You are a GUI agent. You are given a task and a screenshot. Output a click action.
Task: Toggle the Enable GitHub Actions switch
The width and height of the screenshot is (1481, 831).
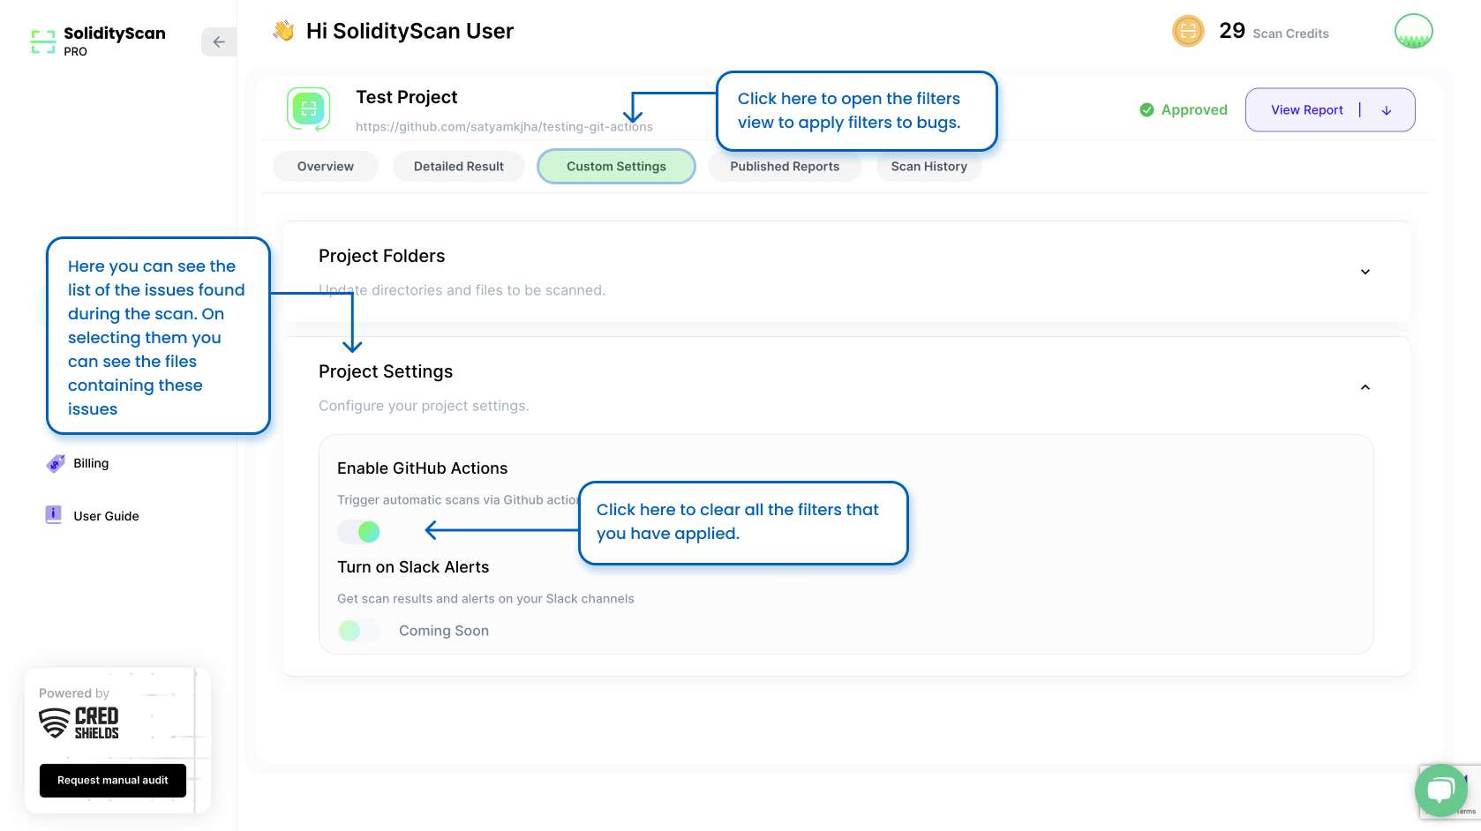(359, 532)
